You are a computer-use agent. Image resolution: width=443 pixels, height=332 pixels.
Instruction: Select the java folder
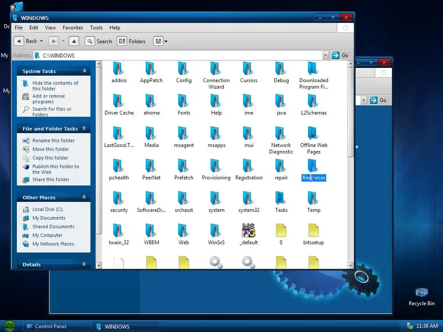pyautogui.click(x=281, y=105)
